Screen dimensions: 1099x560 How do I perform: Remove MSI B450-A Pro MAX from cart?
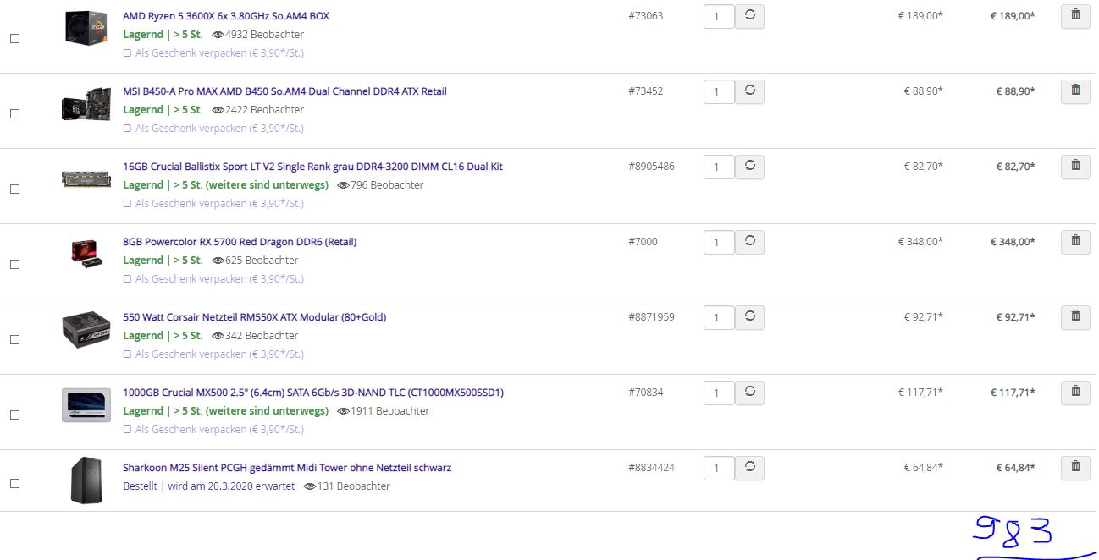coord(1075,91)
